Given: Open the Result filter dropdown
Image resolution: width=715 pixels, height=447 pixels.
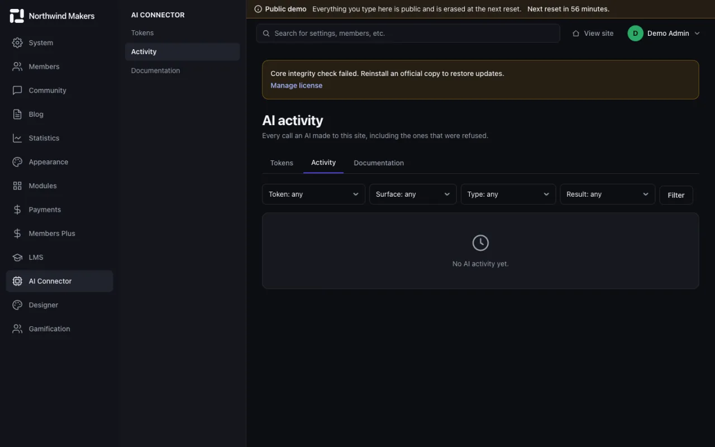Looking at the screenshot, I should 607,194.
